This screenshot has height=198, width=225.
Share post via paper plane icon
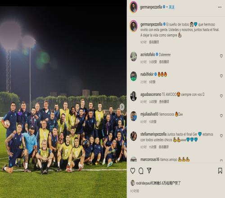click(x=149, y=171)
